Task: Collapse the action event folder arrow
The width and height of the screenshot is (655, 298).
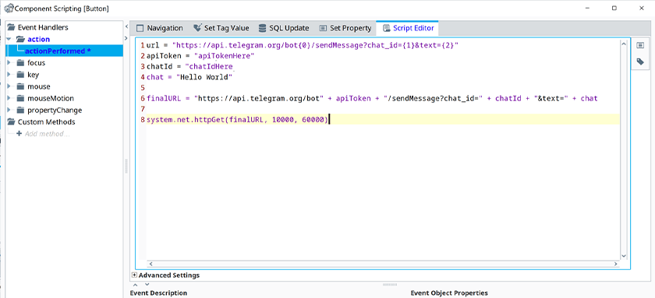Action: point(9,39)
